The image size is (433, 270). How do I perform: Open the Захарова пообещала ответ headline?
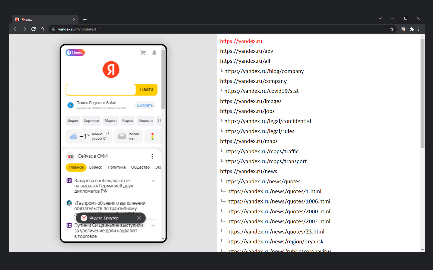(x=104, y=186)
